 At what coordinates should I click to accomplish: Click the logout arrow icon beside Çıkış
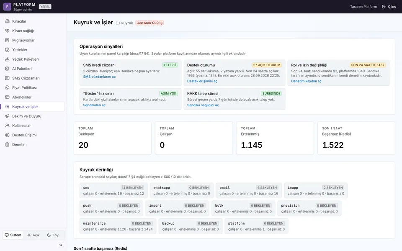tap(384, 7)
